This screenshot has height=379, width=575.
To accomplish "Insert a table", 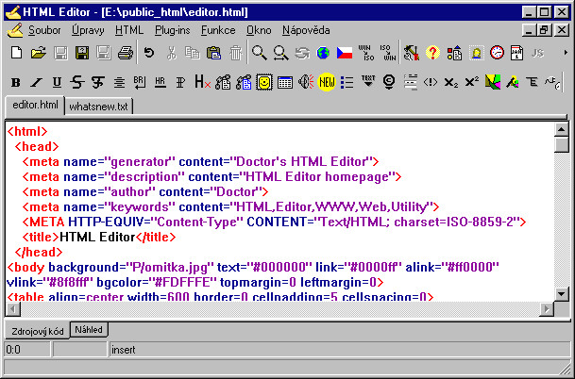I will point(285,83).
